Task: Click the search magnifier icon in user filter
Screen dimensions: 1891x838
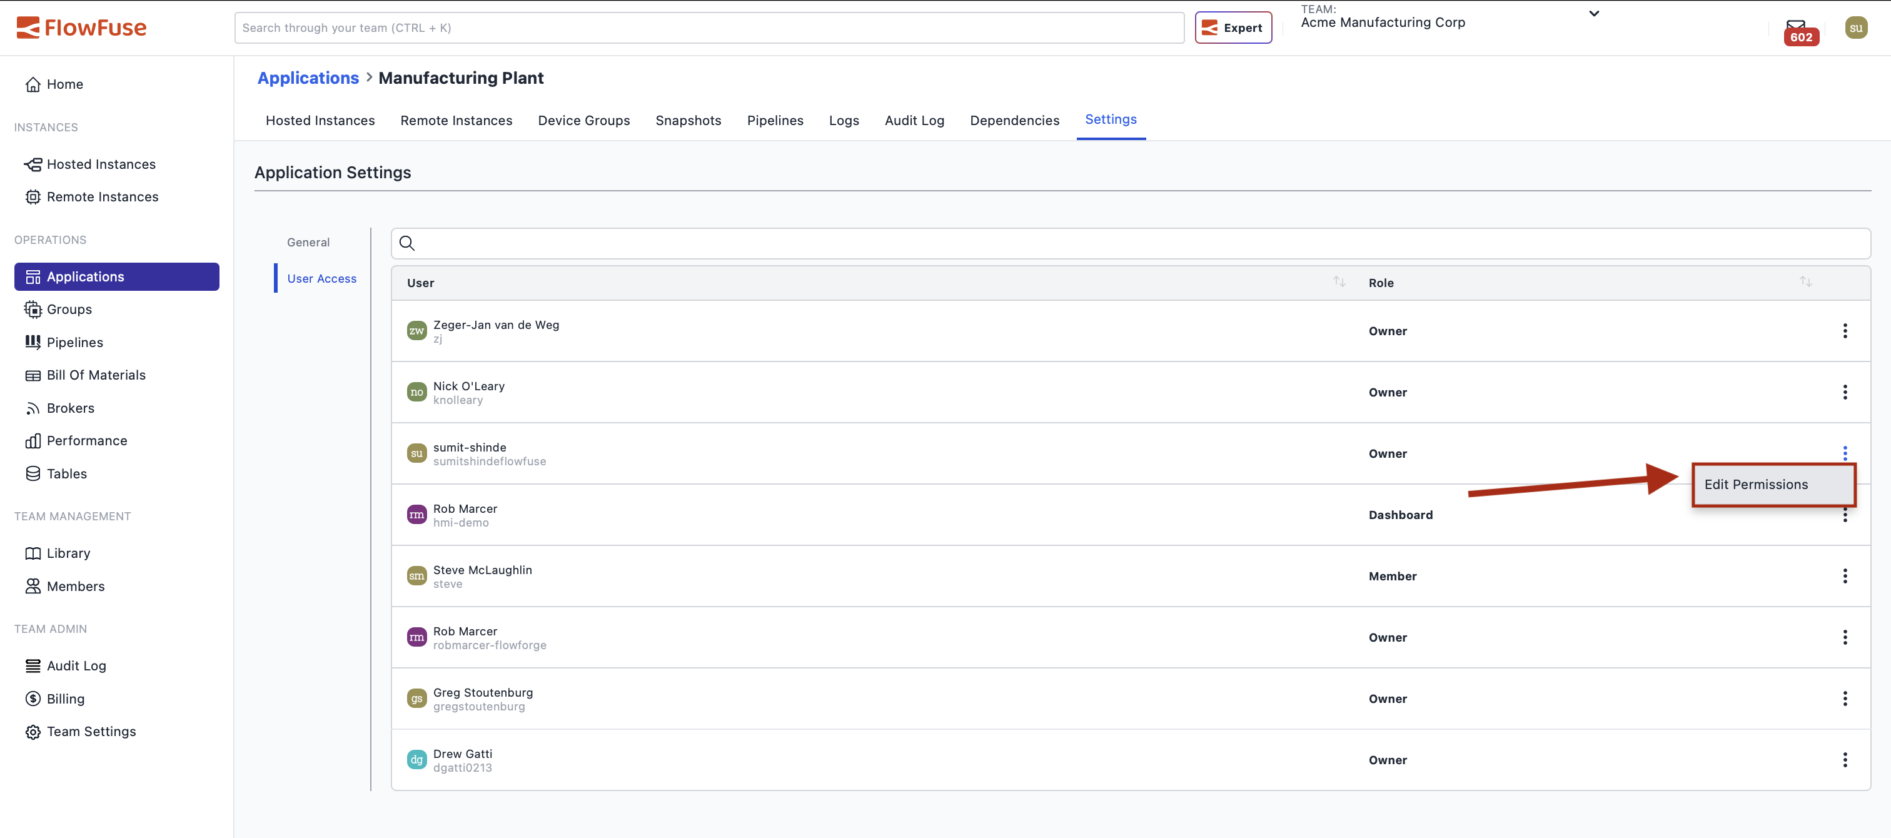Action: 408,243
